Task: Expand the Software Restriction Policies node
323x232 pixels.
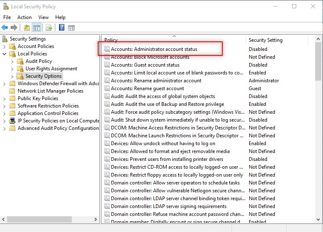Action: coord(4,106)
